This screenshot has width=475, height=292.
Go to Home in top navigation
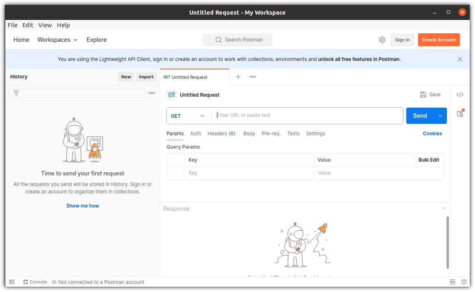(21, 40)
